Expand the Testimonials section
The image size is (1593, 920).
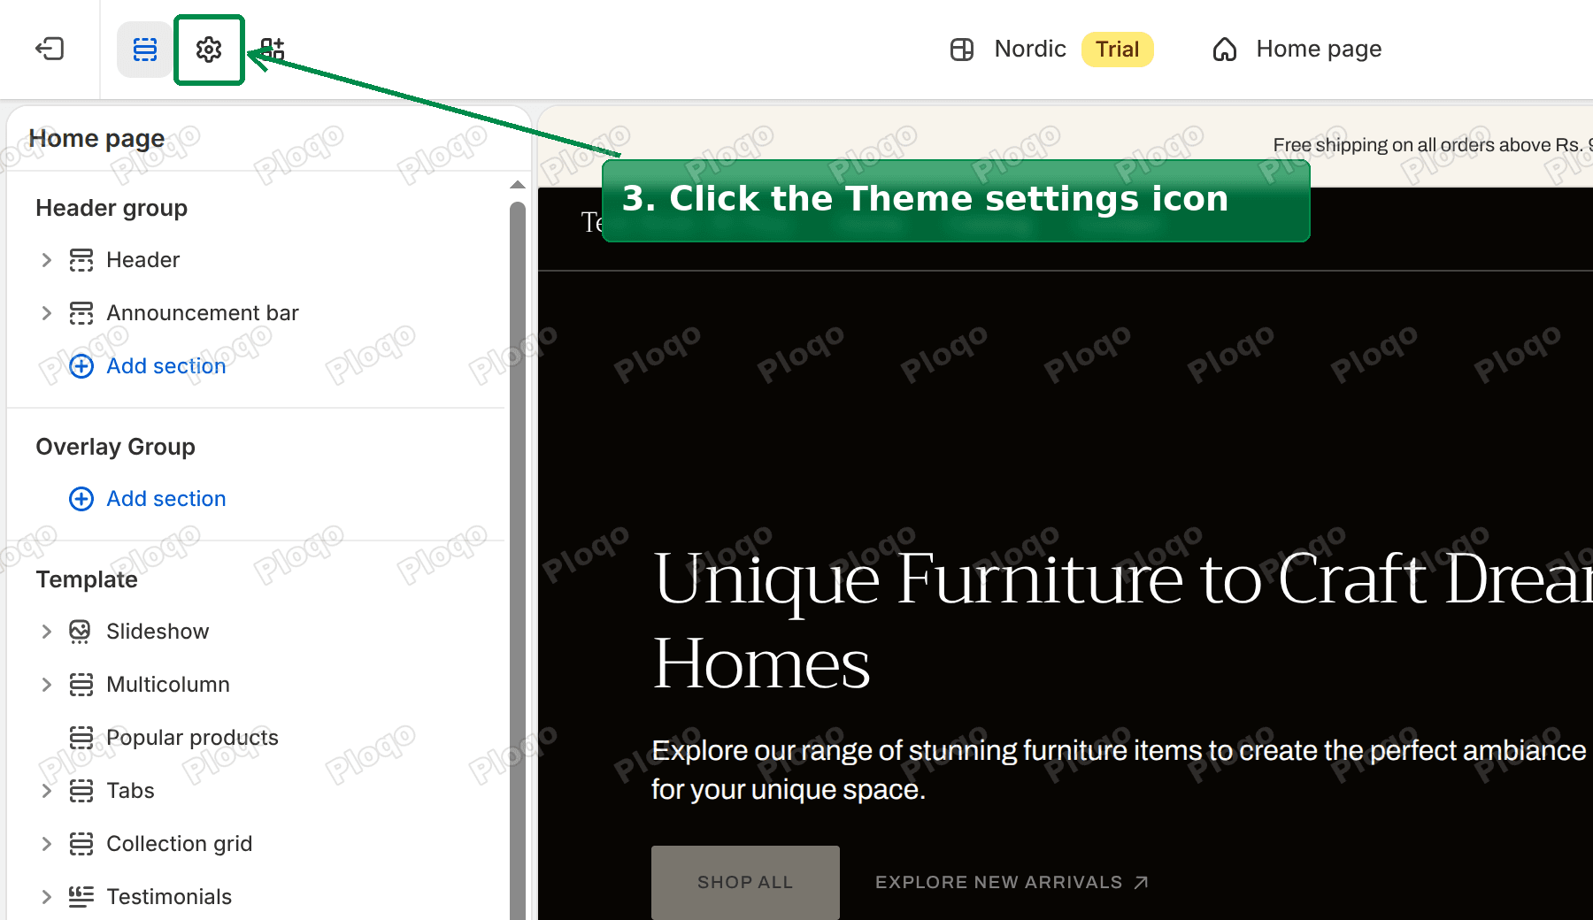point(47,897)
